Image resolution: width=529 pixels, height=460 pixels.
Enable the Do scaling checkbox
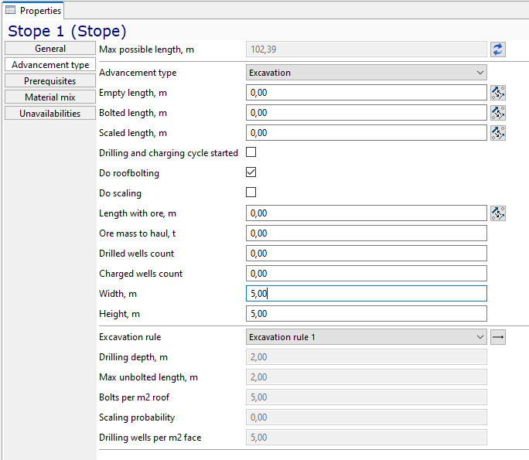tap(251, 193)
